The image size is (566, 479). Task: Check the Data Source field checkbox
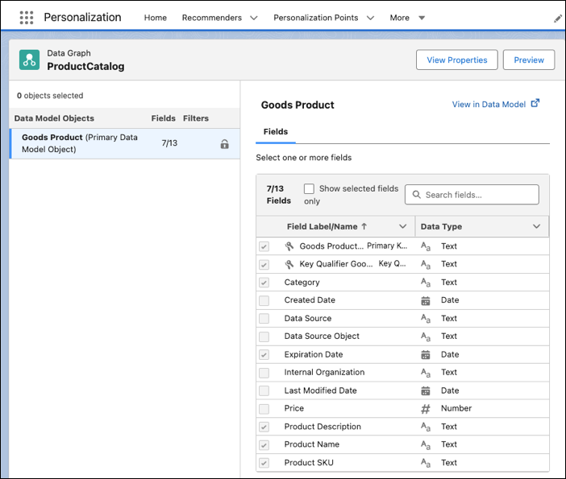point(264,318)
